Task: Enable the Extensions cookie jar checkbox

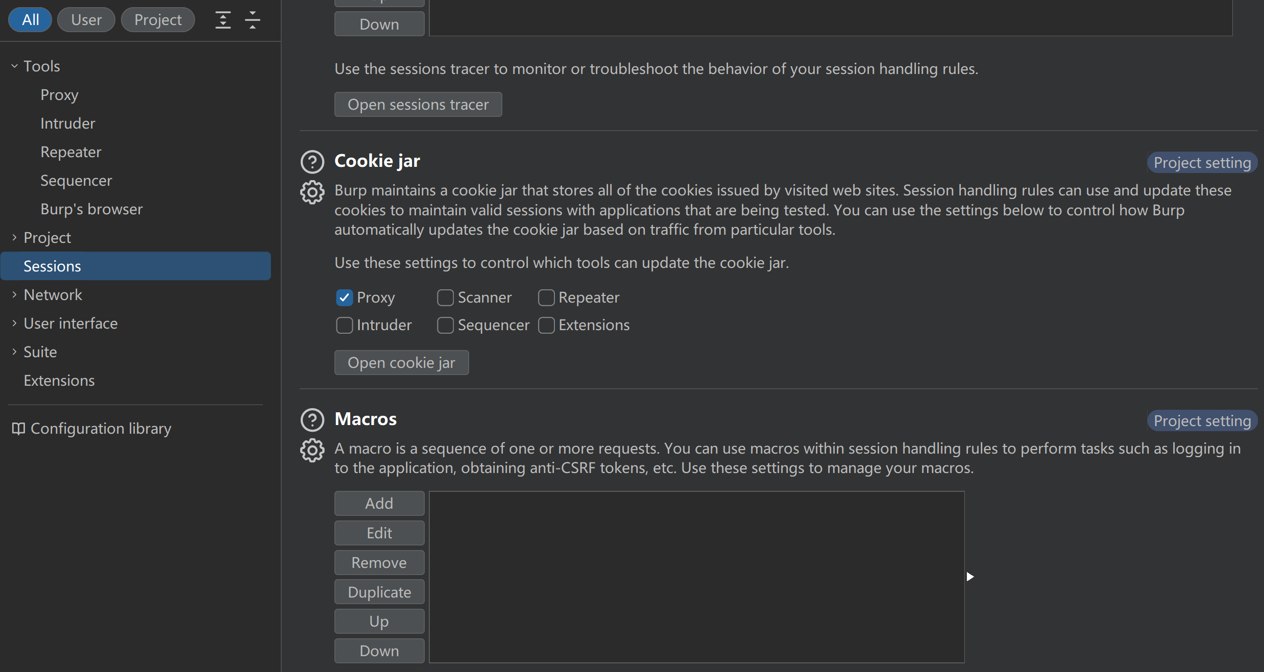Action: 546,325
